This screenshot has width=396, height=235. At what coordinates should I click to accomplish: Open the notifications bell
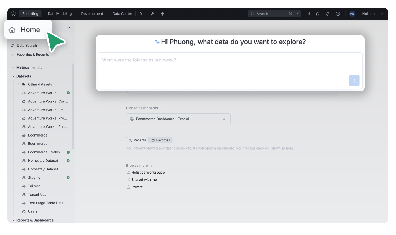[x=328, y=14]
